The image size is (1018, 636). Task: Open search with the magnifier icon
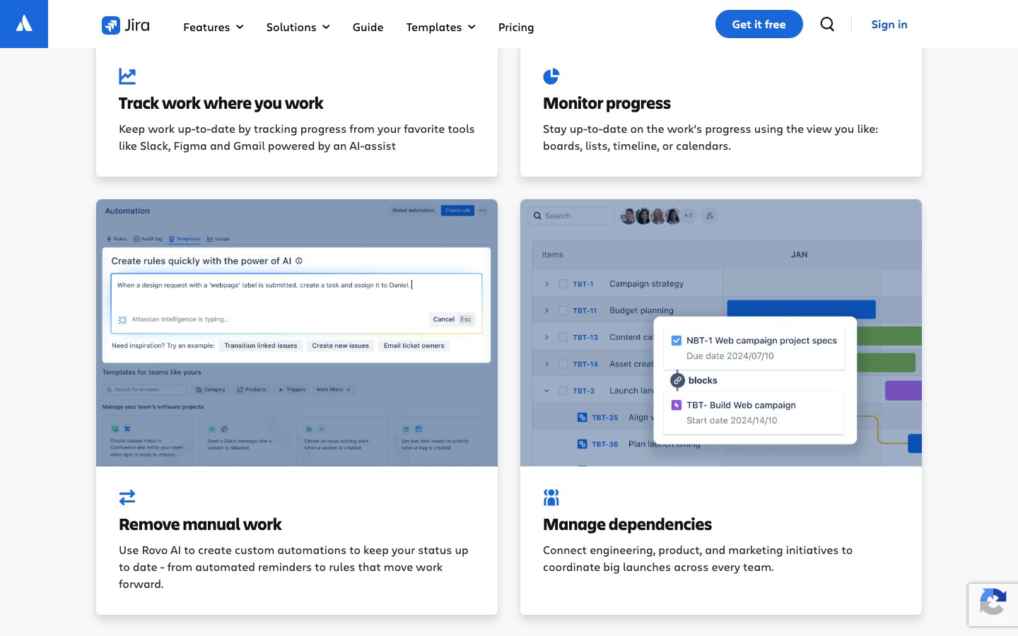(827, 24)
